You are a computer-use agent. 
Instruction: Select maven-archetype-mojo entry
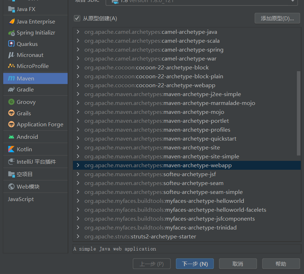point(187,112)
